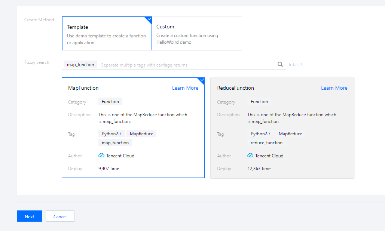Click Tencent Cloud logo in MapFunction card

pos(101,155)
